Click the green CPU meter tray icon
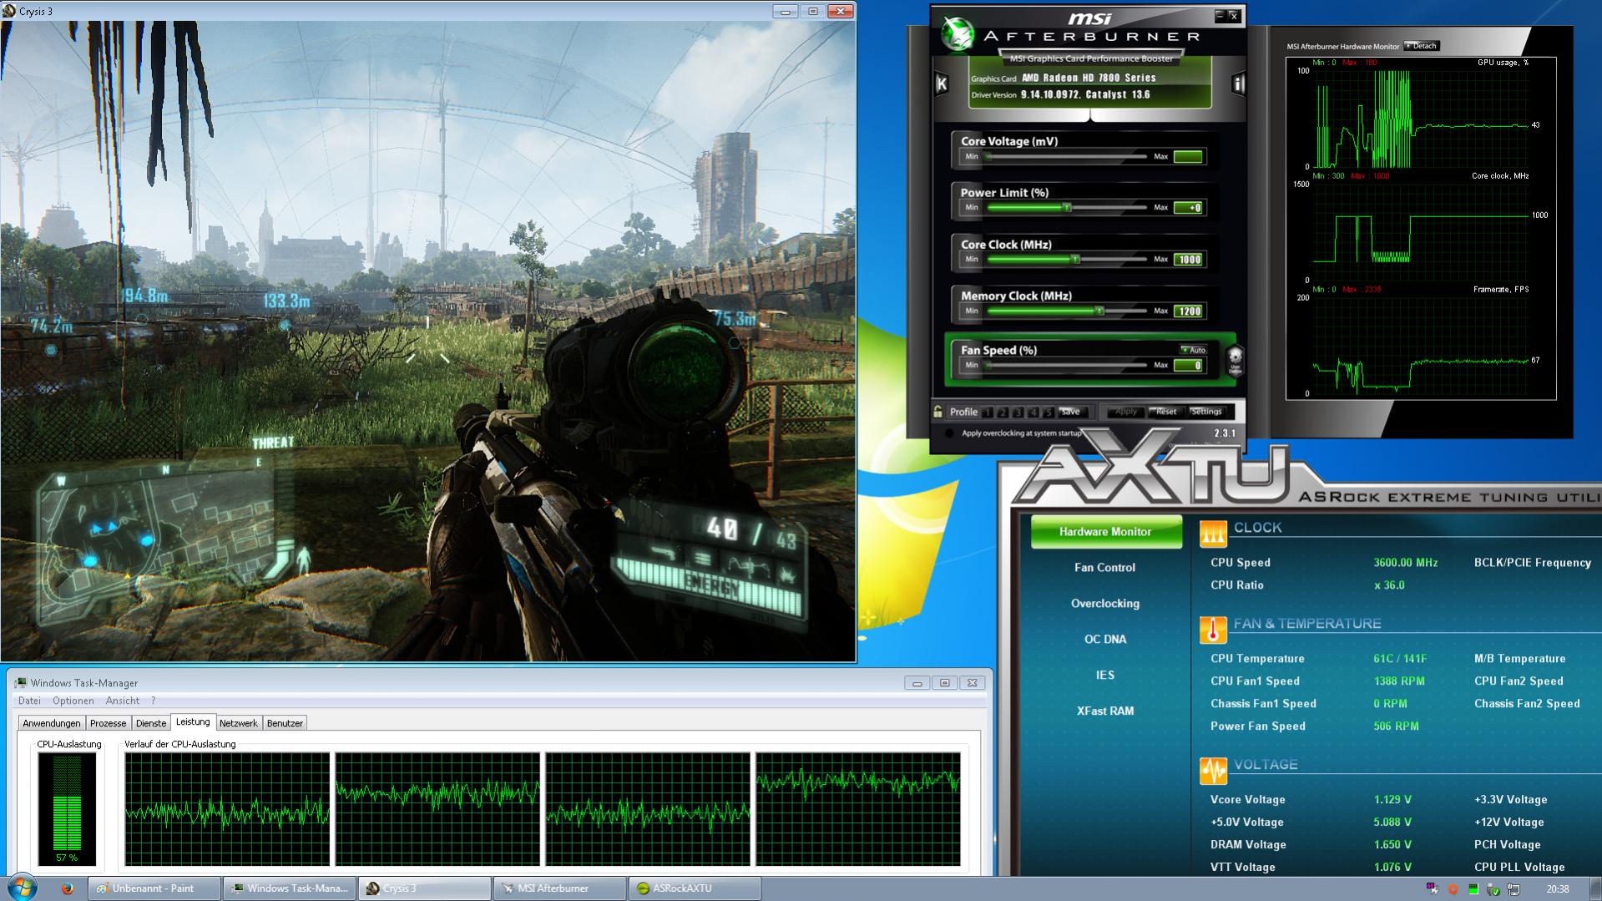The width and height of the screenshot is (1602, 901). tap(1473, 889)
